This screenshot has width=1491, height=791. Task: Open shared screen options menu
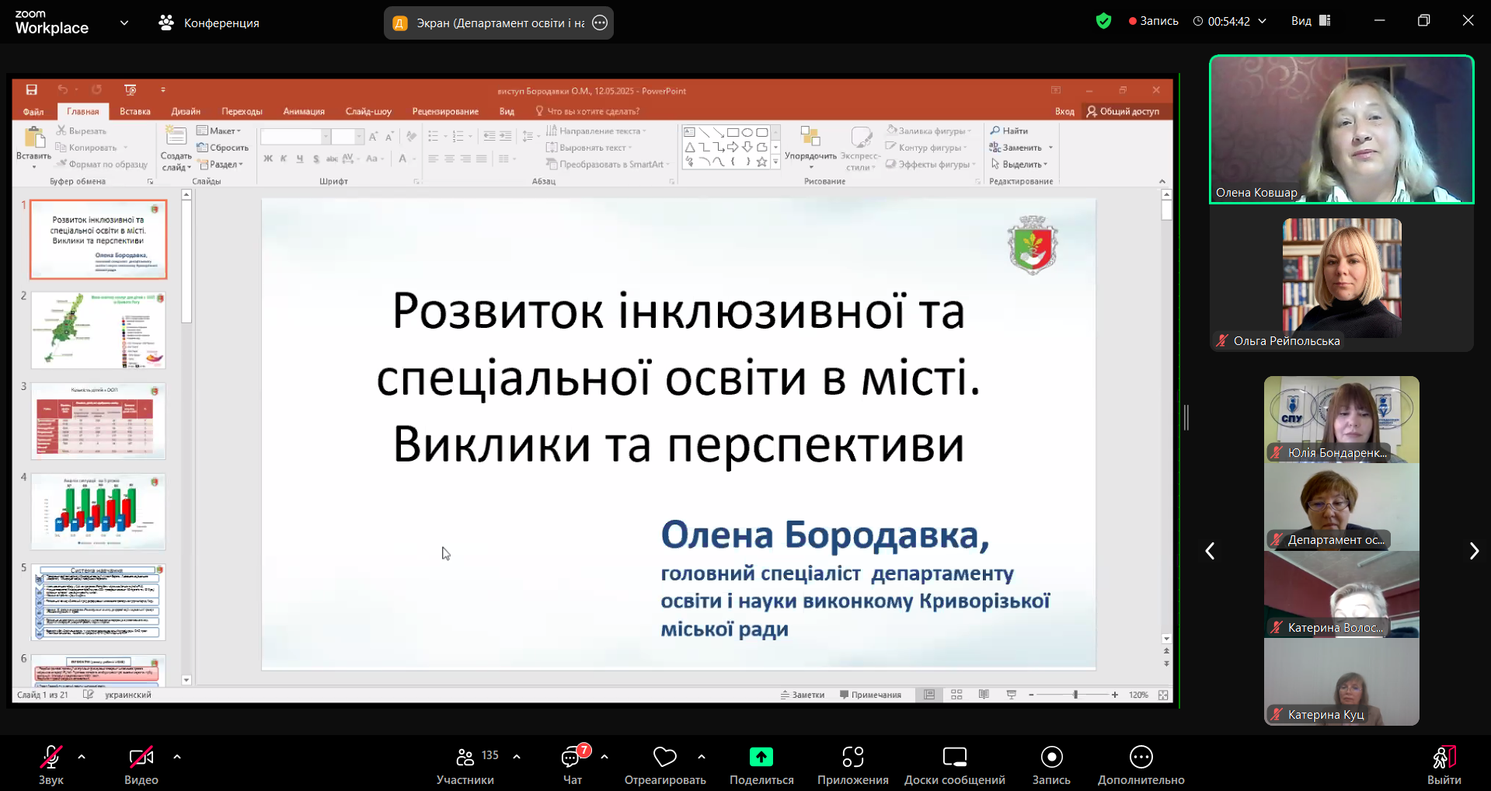click(x=600, y=23)
